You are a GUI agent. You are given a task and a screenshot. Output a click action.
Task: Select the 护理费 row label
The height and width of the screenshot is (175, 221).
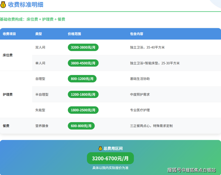(x=7, y=94)
